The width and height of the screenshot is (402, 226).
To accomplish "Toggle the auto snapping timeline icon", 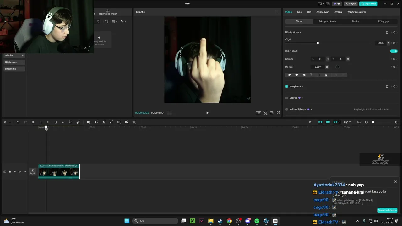I will click(x=328, y=122).
